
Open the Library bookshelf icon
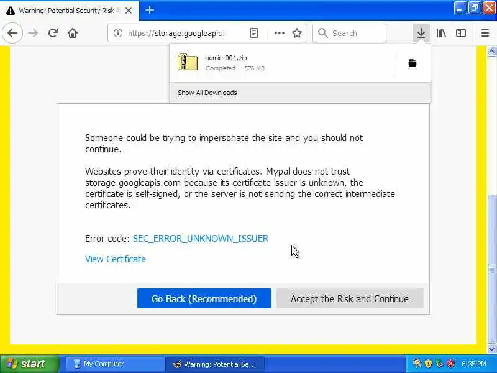(x=441, y=33)
